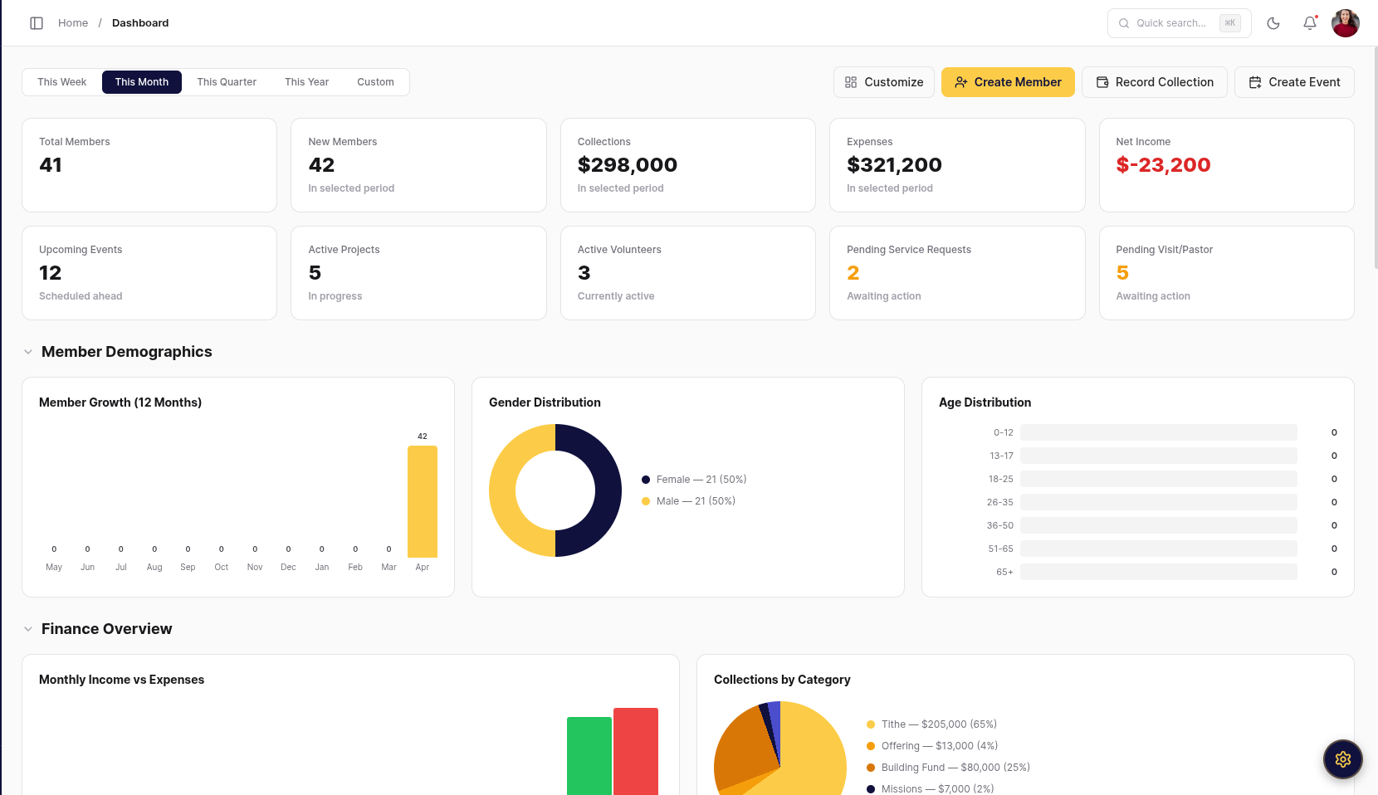Click the Female dark segment of donut
The image size is (1378, 795).
click(608, 490)
